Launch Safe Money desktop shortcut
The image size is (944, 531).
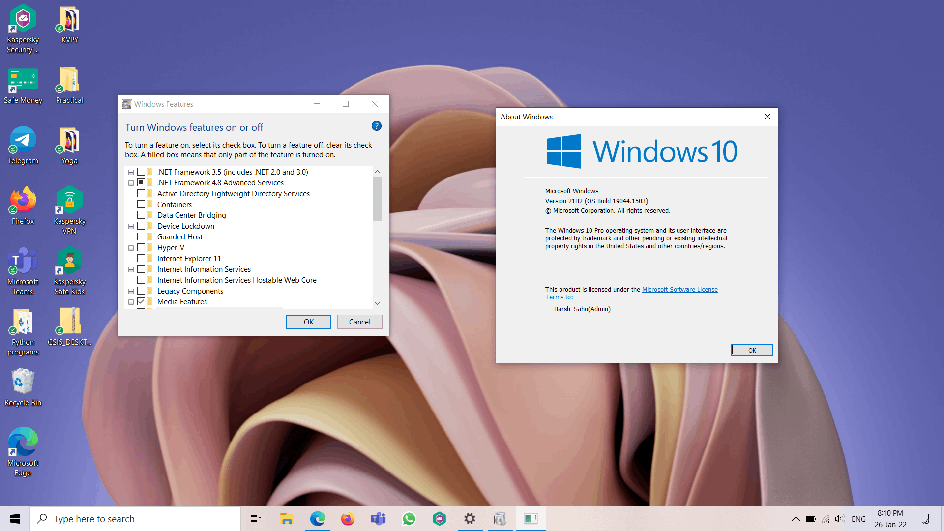tap(23, 86)
